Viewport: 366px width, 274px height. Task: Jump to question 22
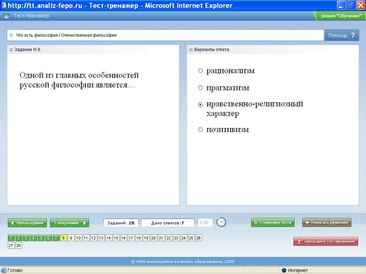click(168, 238)
